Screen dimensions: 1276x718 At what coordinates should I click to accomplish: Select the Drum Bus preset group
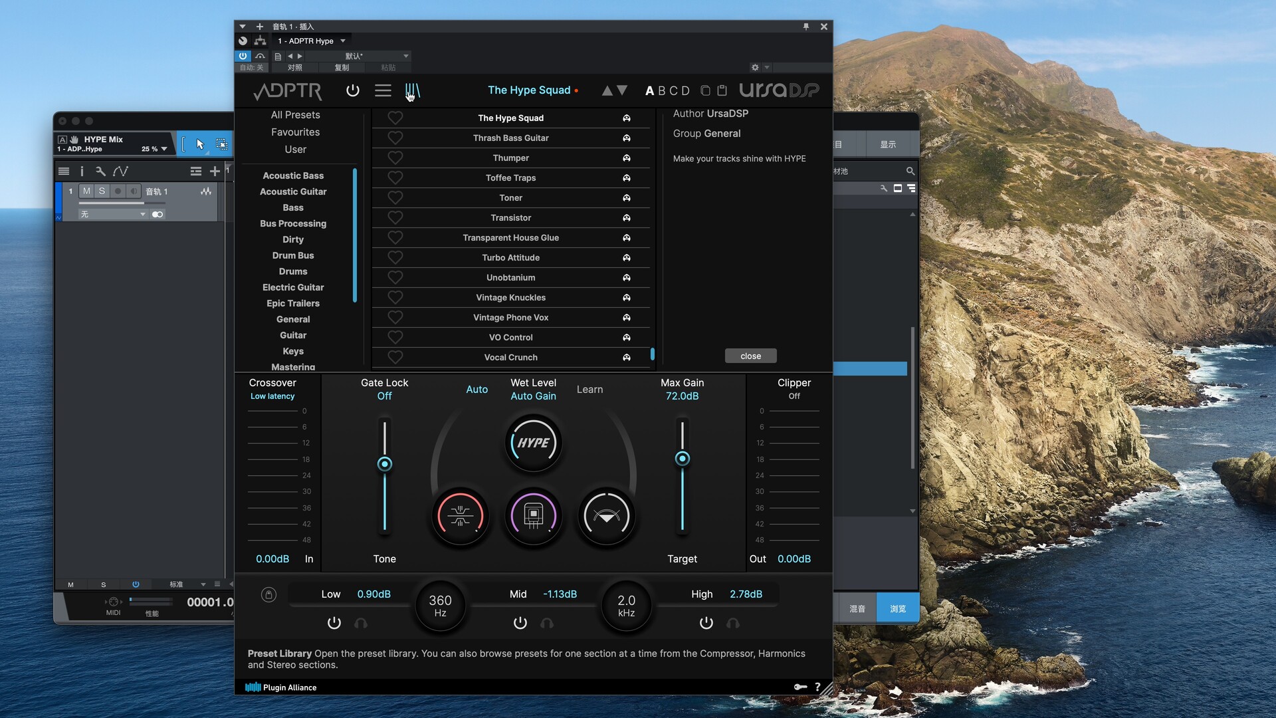[293, 255]
